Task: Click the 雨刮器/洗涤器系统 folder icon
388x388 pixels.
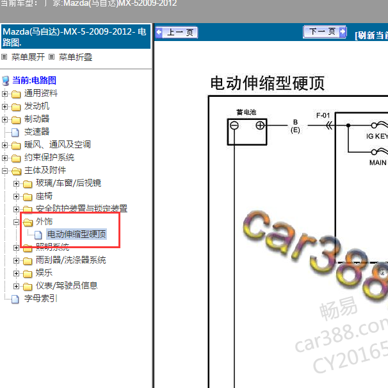Action: coord(28,261)
